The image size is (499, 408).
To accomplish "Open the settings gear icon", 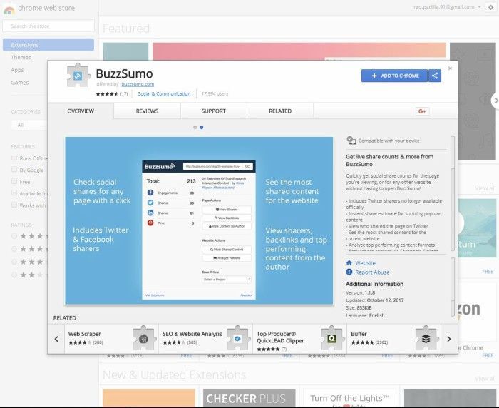I will pos(490,7).
